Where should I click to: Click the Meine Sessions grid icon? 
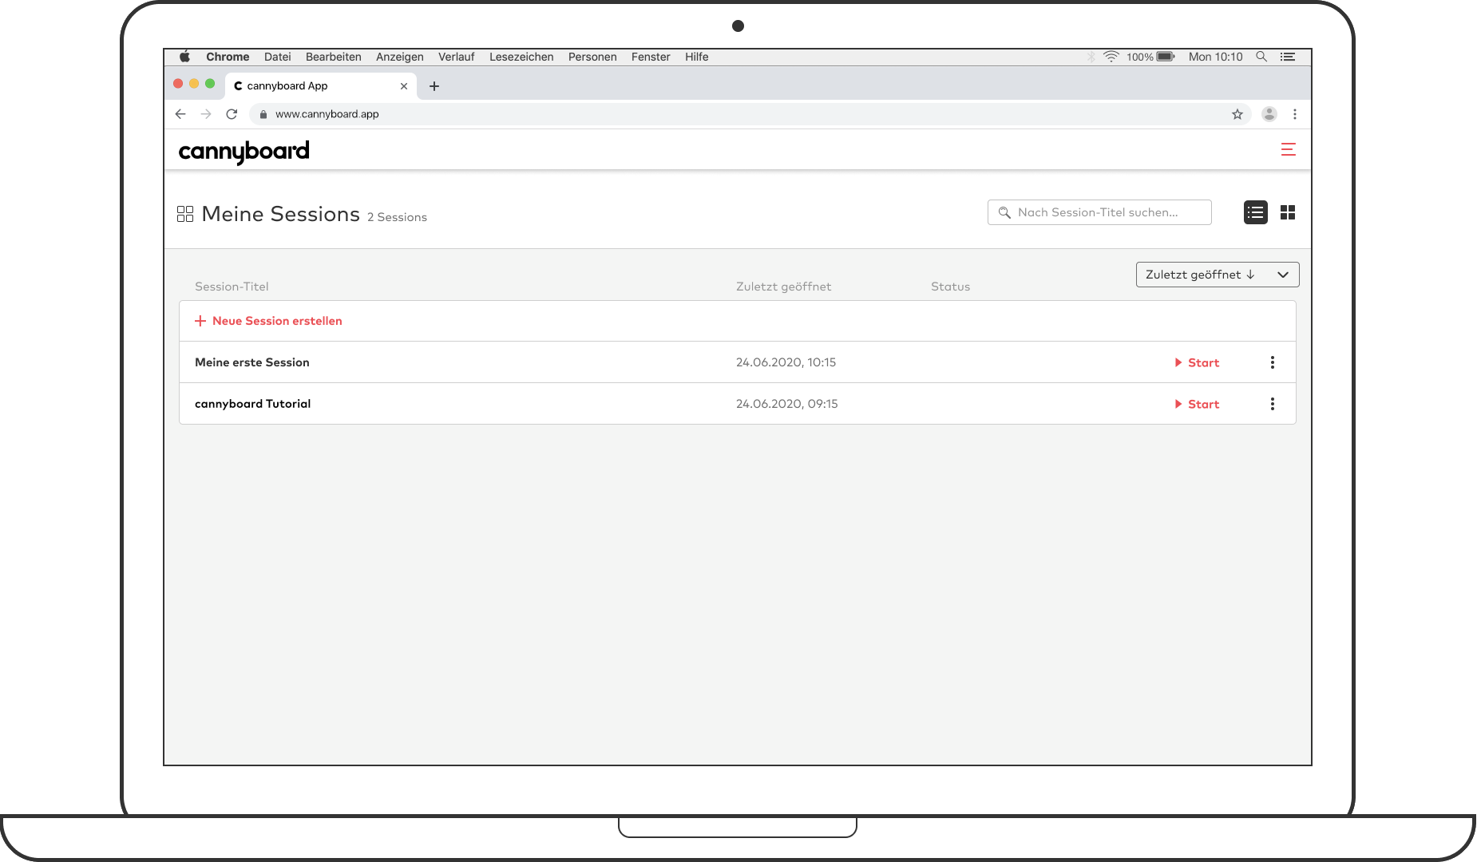click(185, 214)
